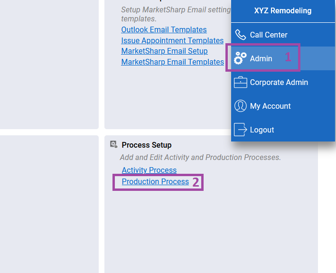Click the XYZ Remodeling menu header
Screen dimensions: 336x273
[x=283, y=11]
